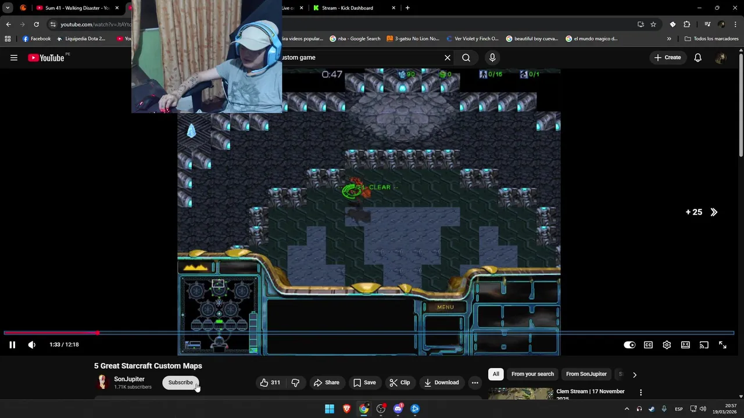Show hidden system tray icons
The image size is (744, 418).
tap(627, 409)
